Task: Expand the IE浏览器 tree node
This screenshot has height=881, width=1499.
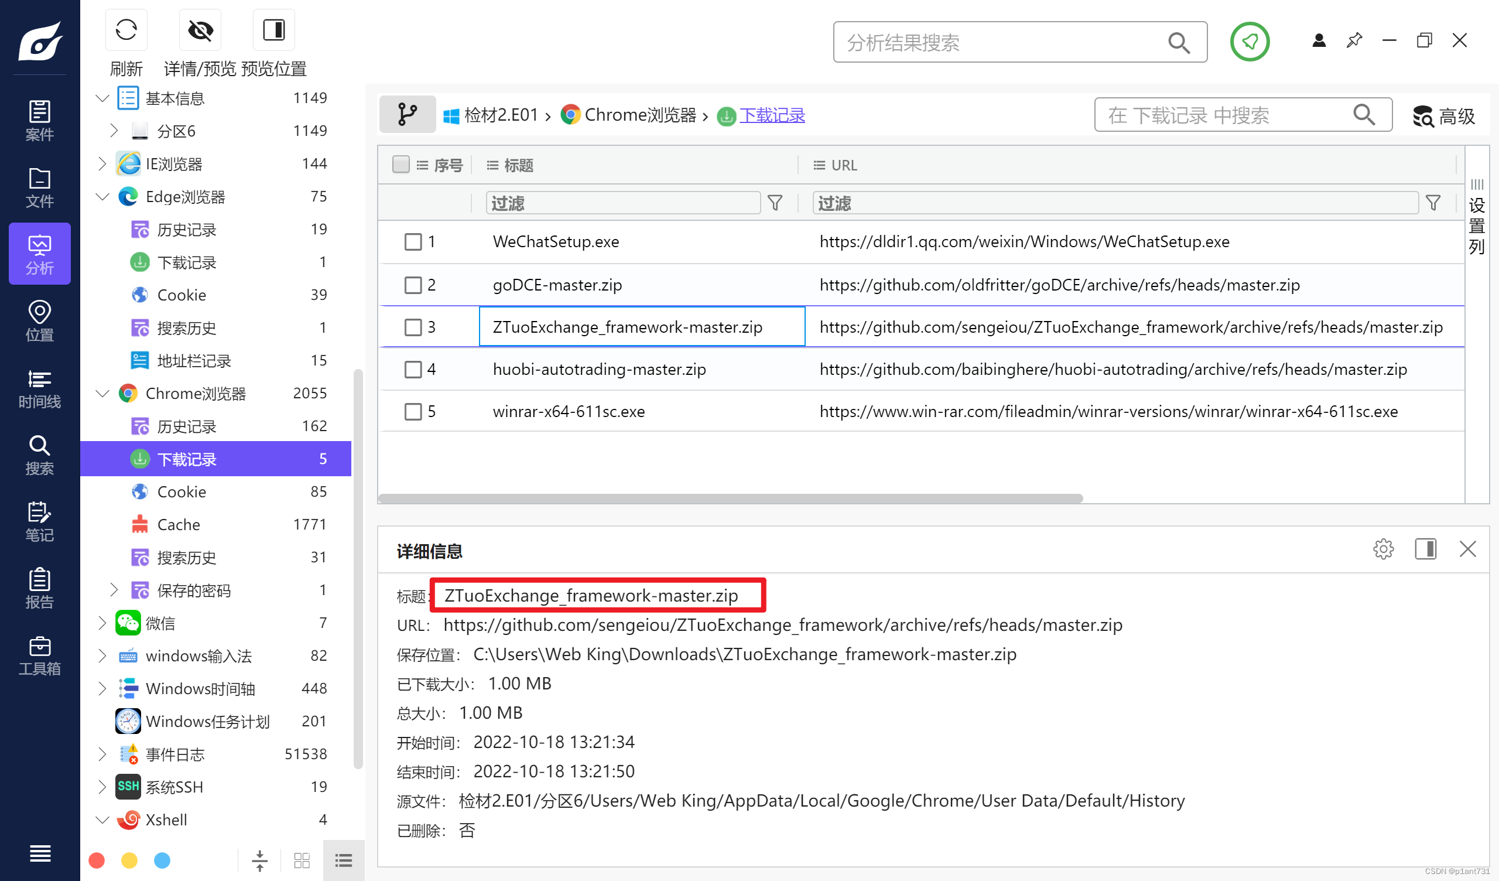Action: coord(102,163)
